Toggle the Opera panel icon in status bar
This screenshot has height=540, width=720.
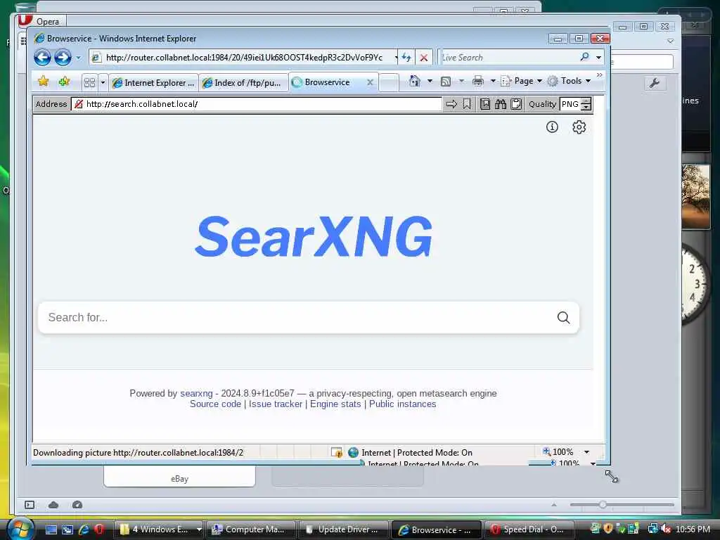(30, 505)
